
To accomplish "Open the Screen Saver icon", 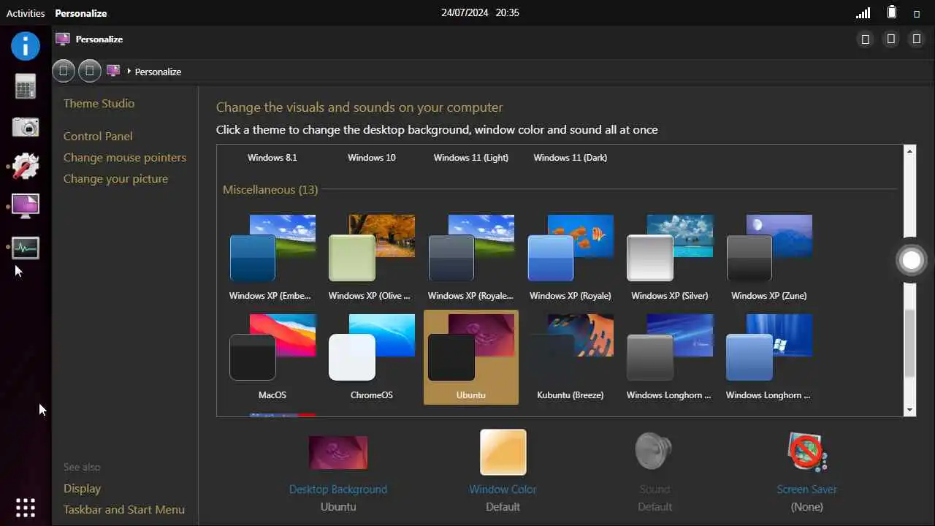I will pos(806,451).
